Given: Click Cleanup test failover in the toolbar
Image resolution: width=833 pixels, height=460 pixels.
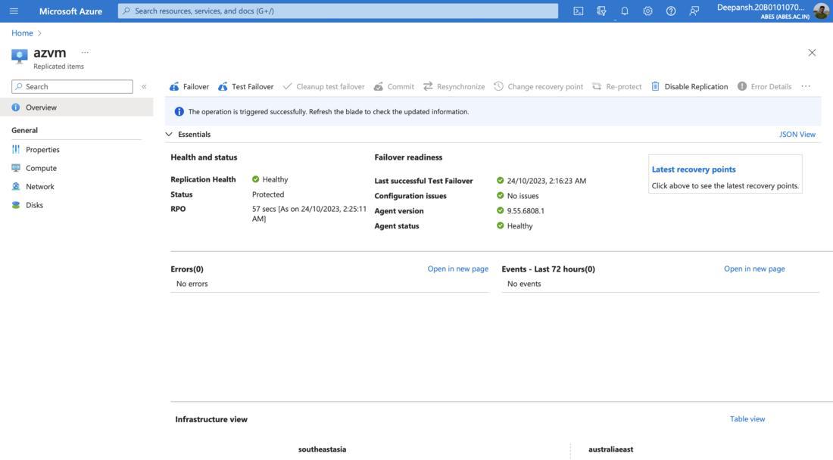Looking at the screenshot, I should [x=323, y=86].
